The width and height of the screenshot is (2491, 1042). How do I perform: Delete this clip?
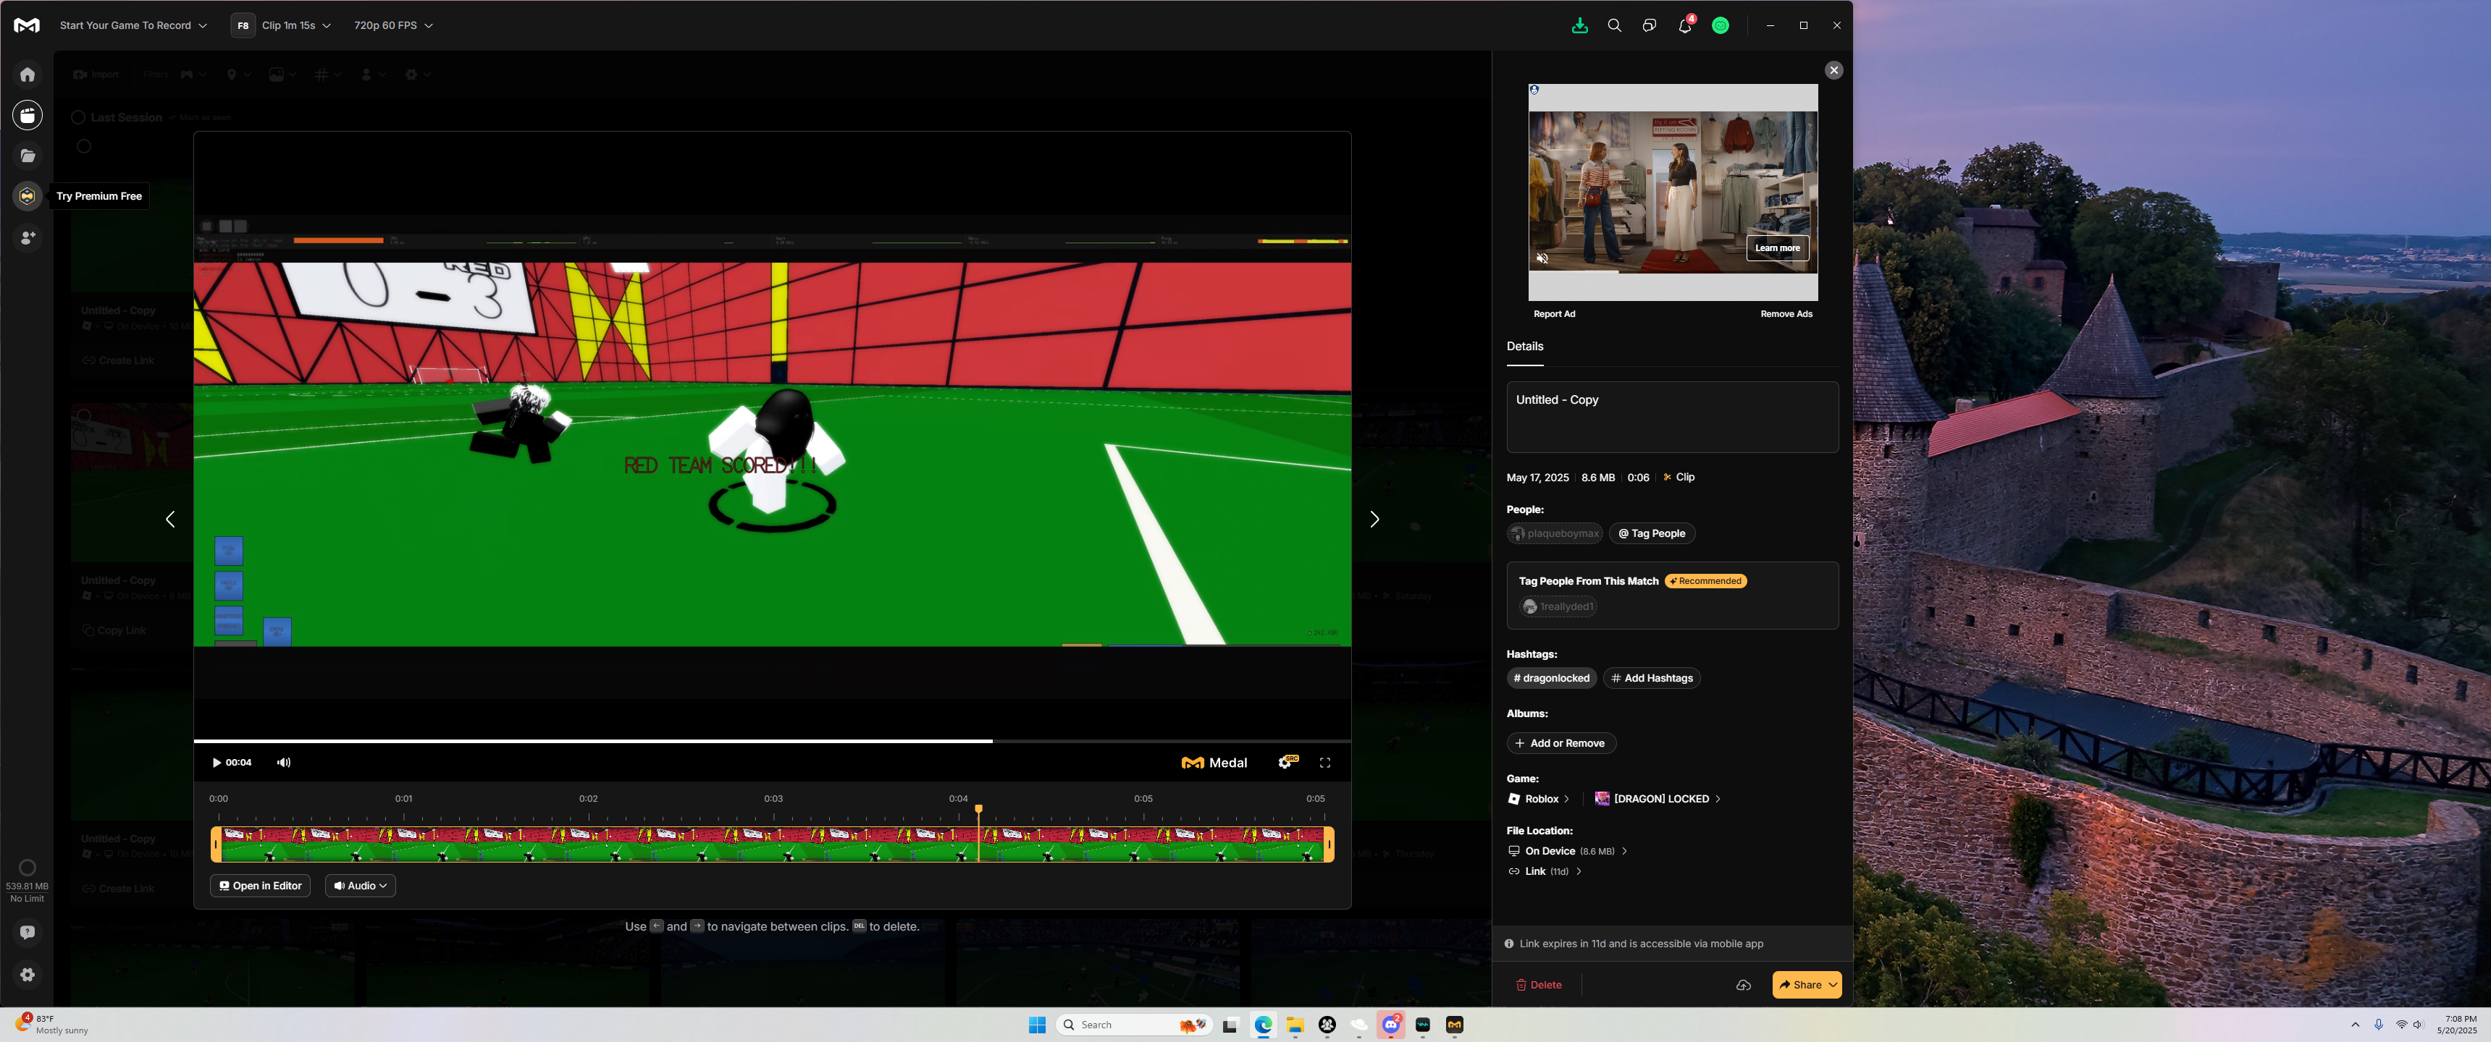point(1539,985)
